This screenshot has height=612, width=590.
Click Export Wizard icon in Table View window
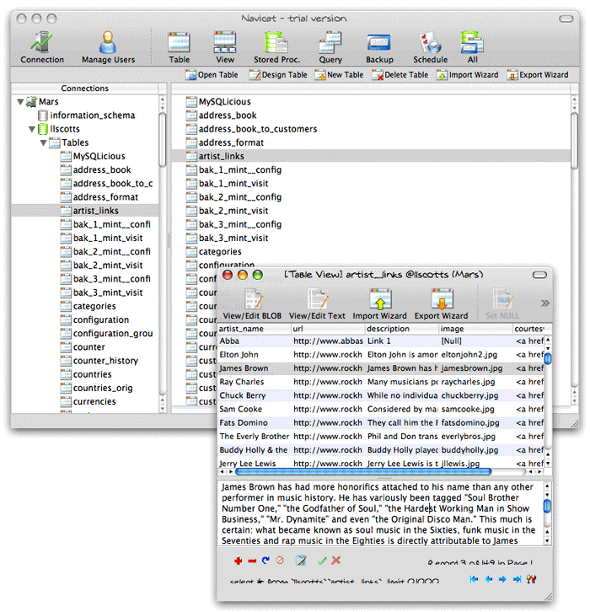[x=442, y=304]
